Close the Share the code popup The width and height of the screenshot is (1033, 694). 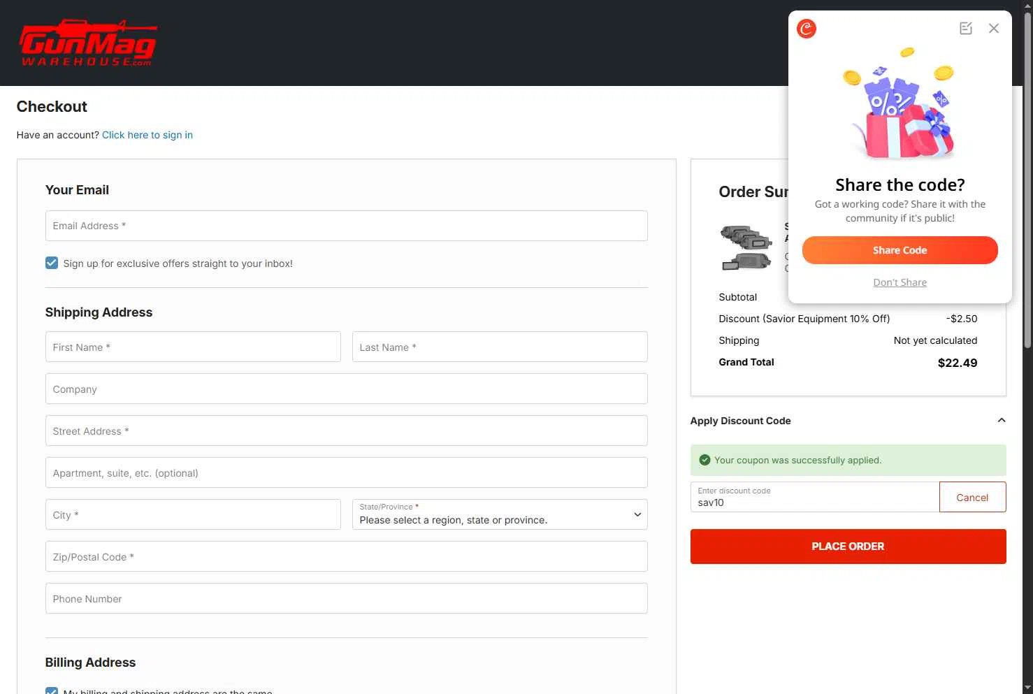(x=994, y=29)
